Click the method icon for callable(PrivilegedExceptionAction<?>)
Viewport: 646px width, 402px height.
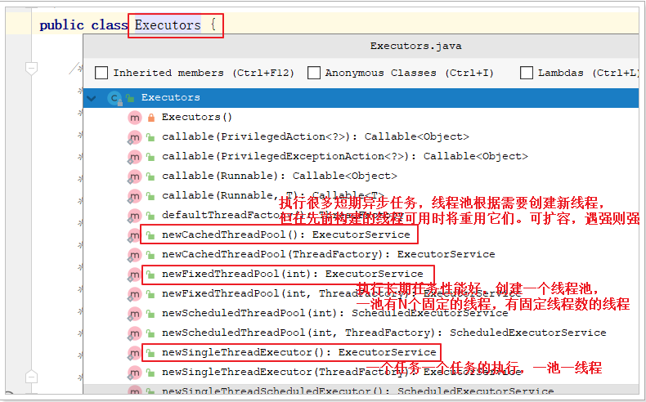(134, 157)
